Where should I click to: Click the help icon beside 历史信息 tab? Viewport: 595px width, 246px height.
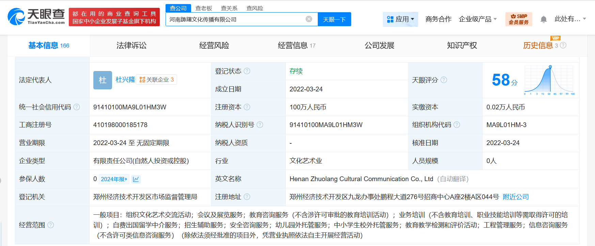[563, 45]
